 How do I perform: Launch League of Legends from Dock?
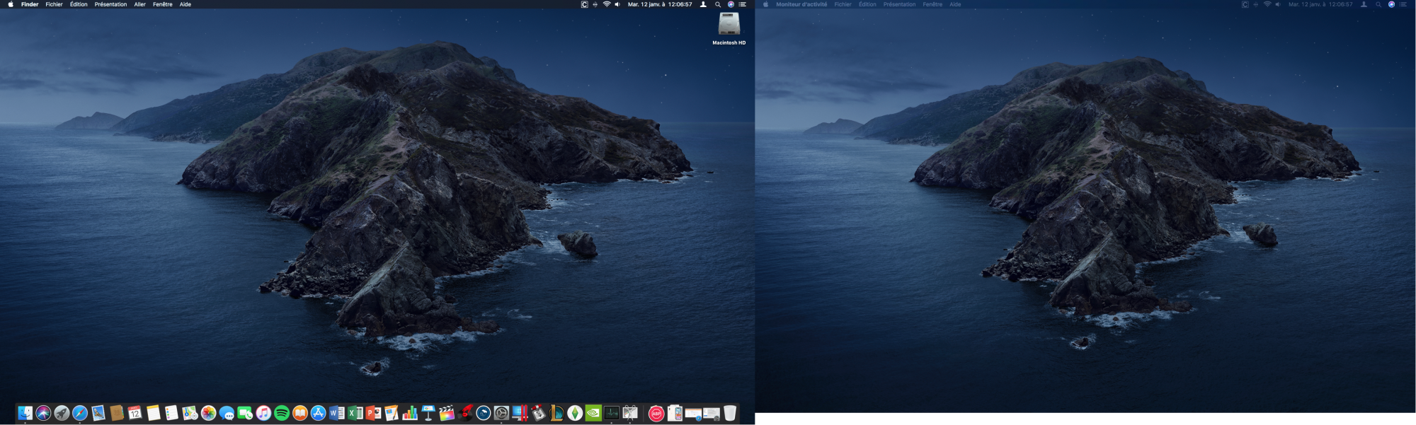(556, 413)
